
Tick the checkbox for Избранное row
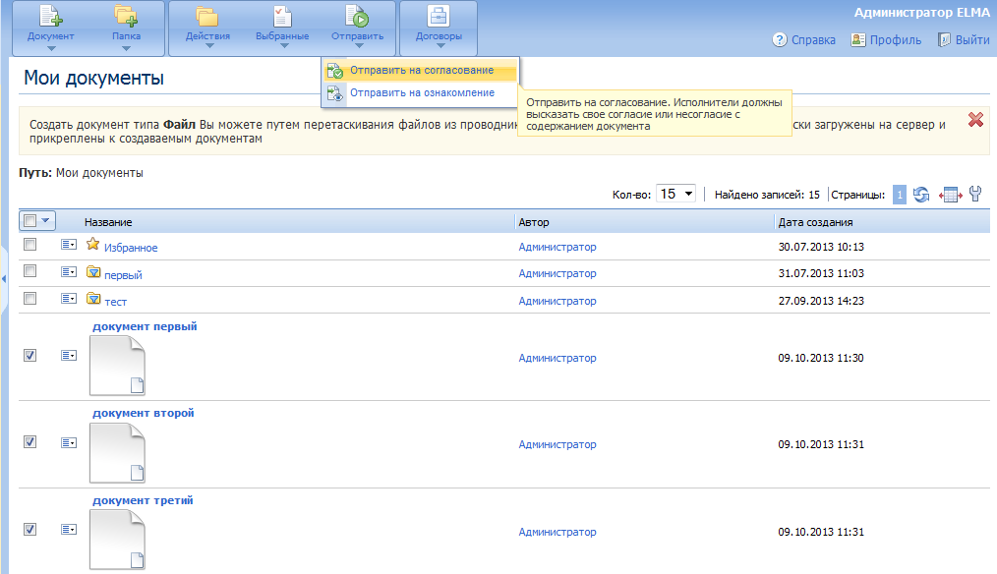pos(29,245)
